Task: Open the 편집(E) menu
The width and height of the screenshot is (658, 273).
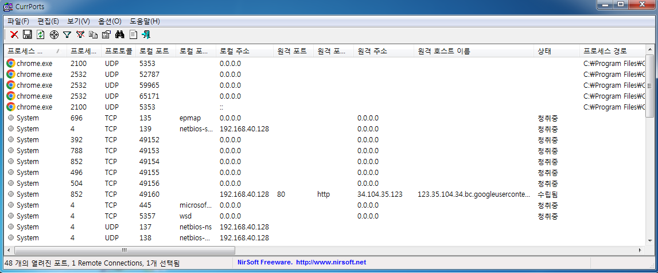Action: pos(48,21)
